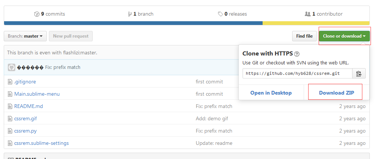Open the cssrem.sublime-settings file
Image resolution: width=387 pixels, height=159 pixels.
coord(41,143)
